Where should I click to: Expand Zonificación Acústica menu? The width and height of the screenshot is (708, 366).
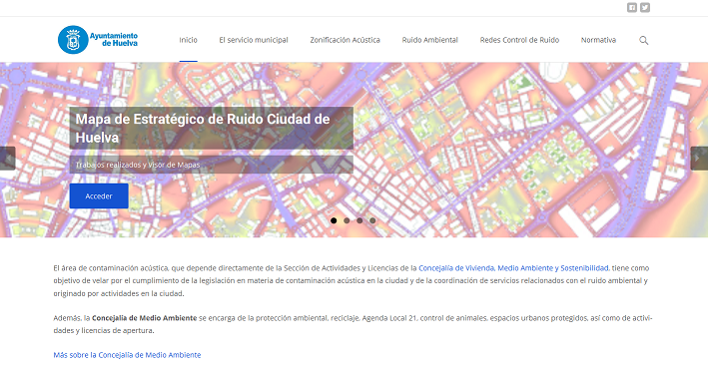click(x=345, y=40)
